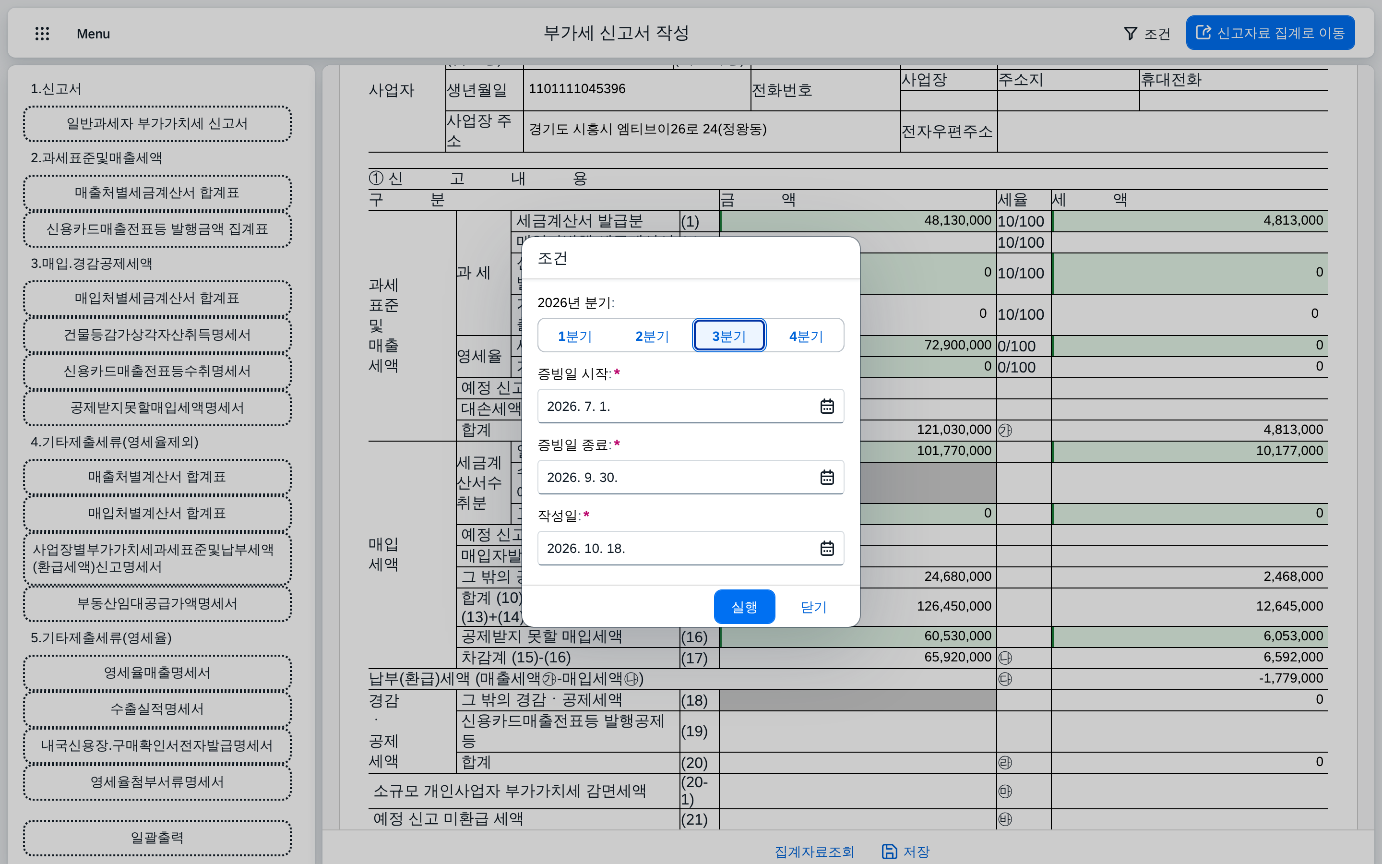Select 2분기 quarter option
The image size is (1382, 864).
pyautogui.click(x=652, y=336)
